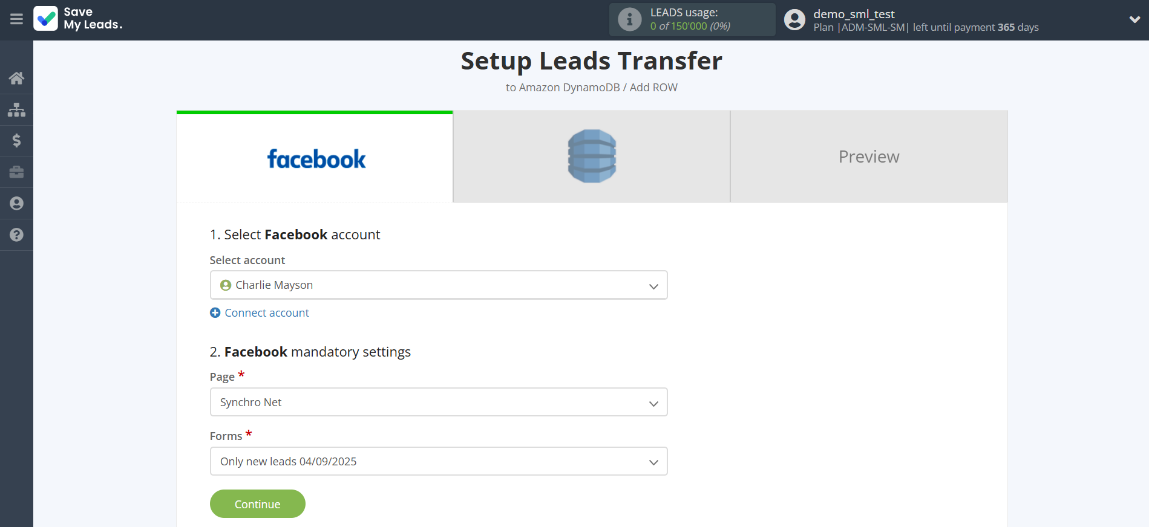Open the connections sitemap icon in the sidebar
Viewport: 1149px width, 527px height.
click(x=16, y=109)
